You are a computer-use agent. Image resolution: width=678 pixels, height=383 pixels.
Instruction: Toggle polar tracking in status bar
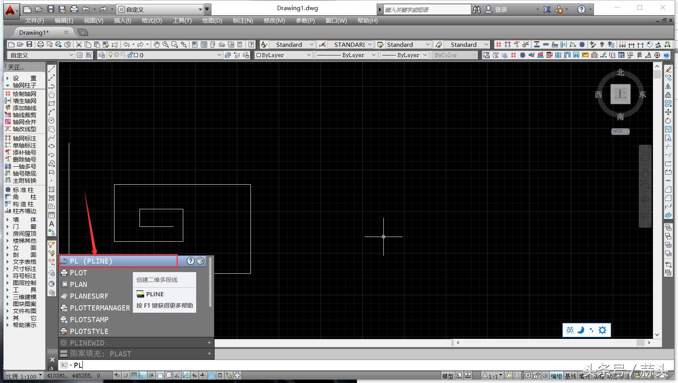click(151, 376)
